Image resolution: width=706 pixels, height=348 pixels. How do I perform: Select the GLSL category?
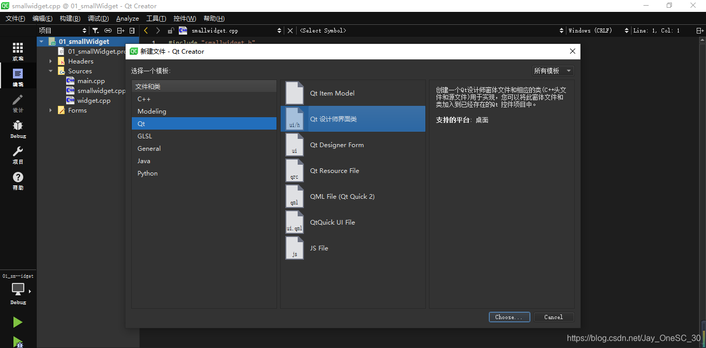click(204, 136)
